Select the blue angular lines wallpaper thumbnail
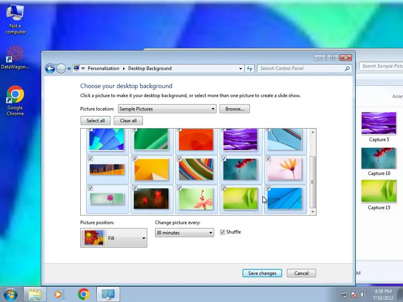 click(285, 199)
